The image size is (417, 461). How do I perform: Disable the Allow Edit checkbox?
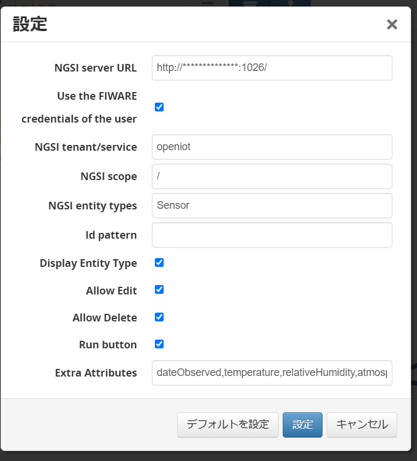tap(159, 290)
